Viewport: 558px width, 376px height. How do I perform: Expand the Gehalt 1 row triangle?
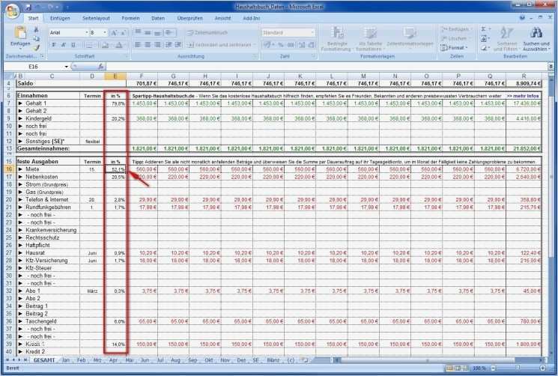tap(20, 103)
